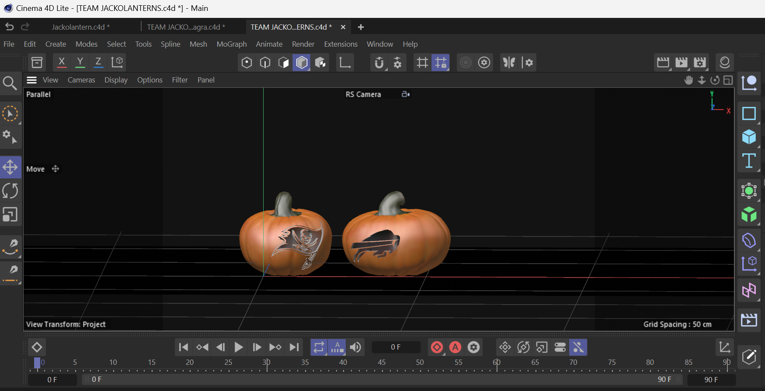The image size is (765, 391).
Task: Open the Cameras viewport menu
Action: tap(81, 80)
